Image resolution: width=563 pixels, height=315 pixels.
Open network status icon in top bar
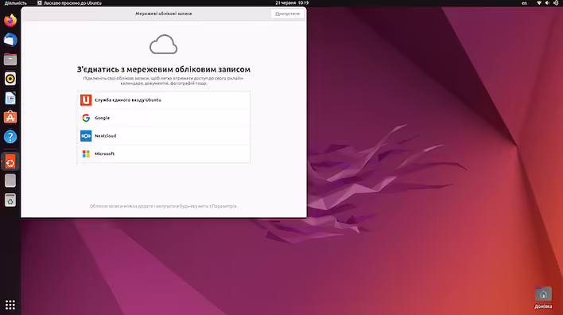pyautogui.click(x=539, y=3)
